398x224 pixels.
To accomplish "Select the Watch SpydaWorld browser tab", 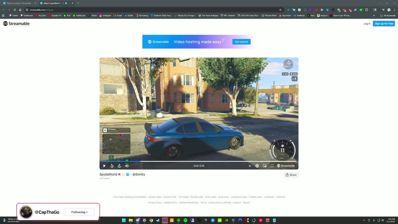I will click(56, 3).
